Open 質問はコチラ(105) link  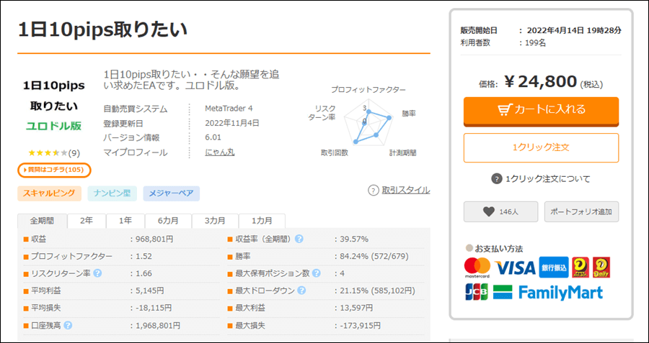pyautogui.click(x=54, y=170)
